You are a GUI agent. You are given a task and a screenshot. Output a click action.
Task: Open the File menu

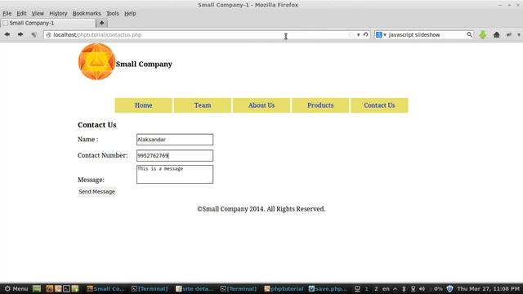[7, 13]
